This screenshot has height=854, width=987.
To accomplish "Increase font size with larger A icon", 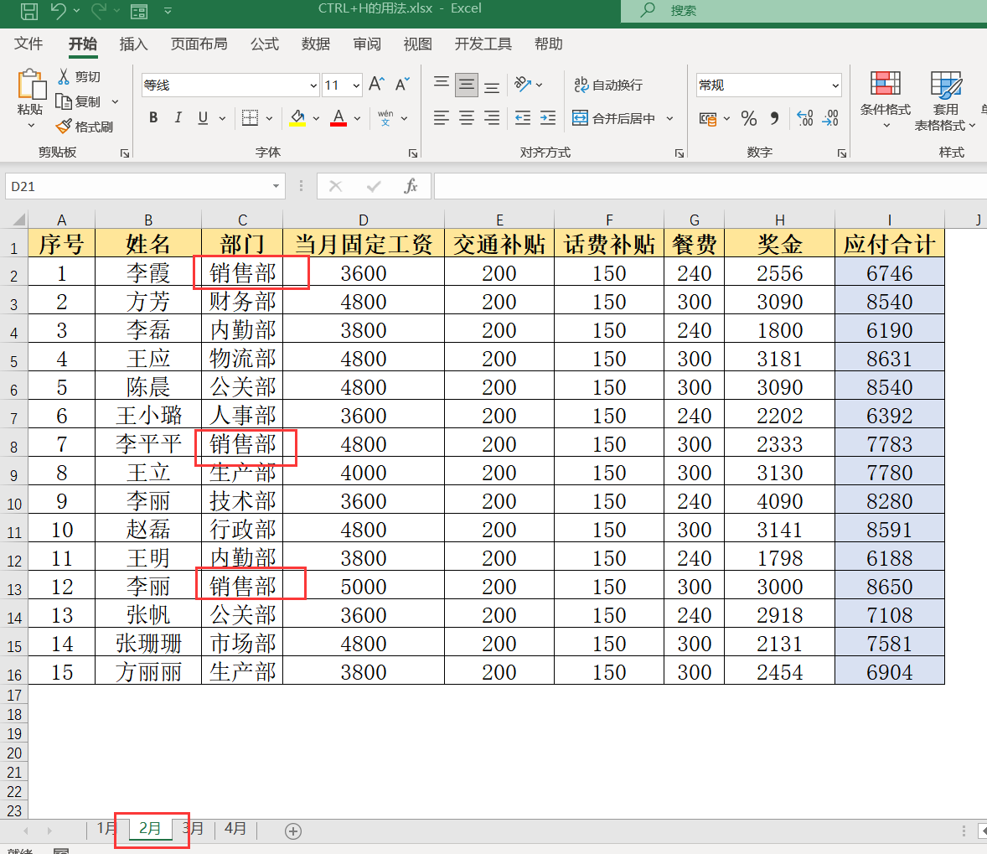I will [377, 84].
